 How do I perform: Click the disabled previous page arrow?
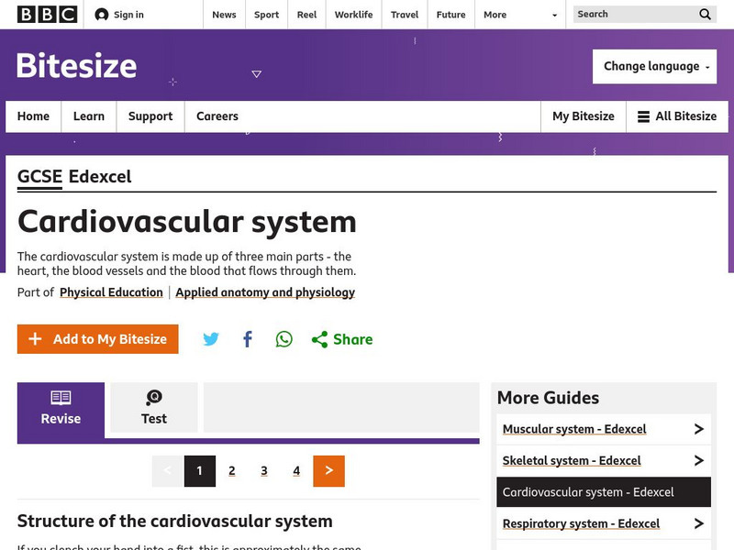168,471
